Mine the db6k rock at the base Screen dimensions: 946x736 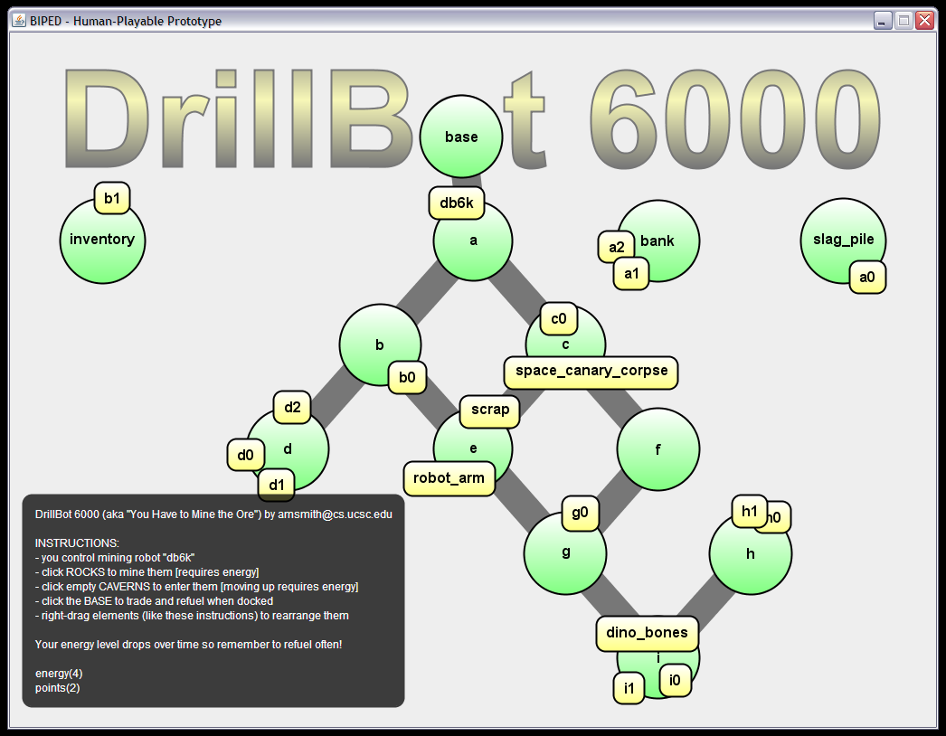click(x=456, y=203)
